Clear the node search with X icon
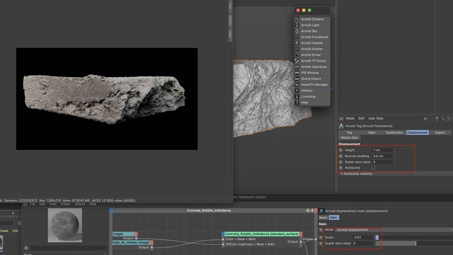This screenshot has height=255, width=453. [26, 248]
